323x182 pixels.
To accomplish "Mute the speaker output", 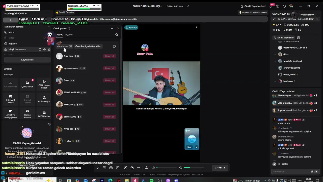I will coord(153,168).
